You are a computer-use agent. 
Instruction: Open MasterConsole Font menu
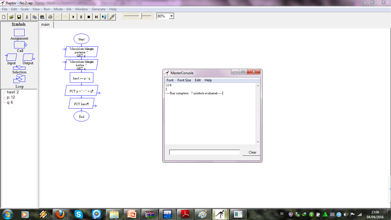coord(170,80)
